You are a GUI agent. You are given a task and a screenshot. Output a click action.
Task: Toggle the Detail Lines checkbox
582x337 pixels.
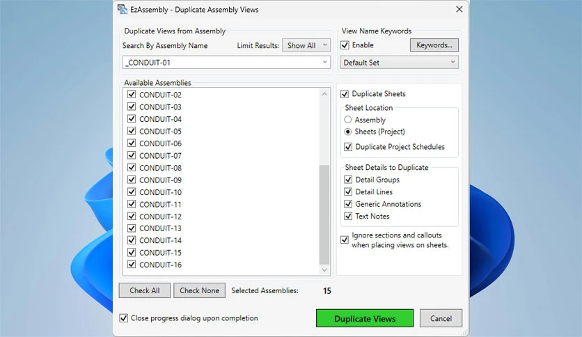point(348,191)
